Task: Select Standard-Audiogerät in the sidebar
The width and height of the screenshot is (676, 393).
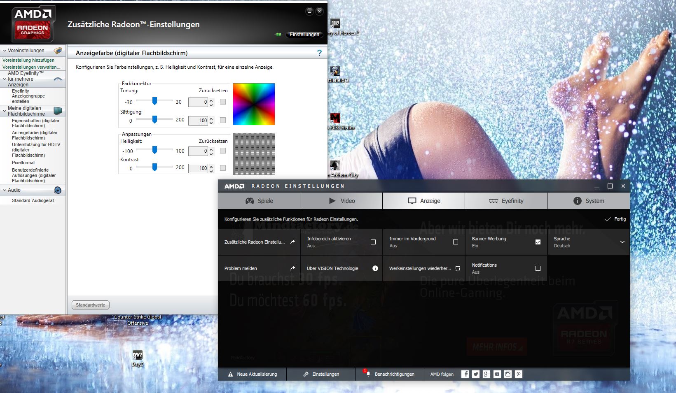Action: (x=33, y=200)
